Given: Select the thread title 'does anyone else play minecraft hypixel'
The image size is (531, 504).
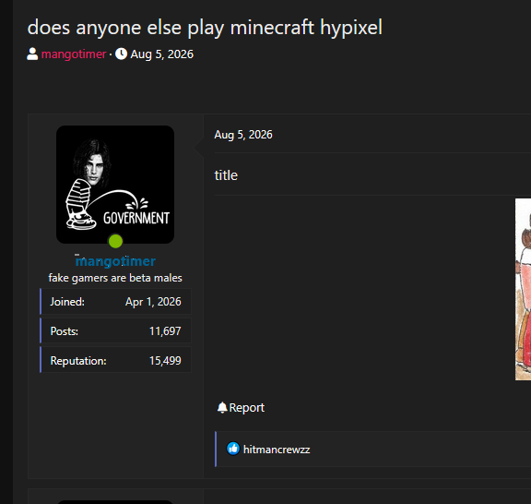Looking at the screenshot, I should point(205,27).
